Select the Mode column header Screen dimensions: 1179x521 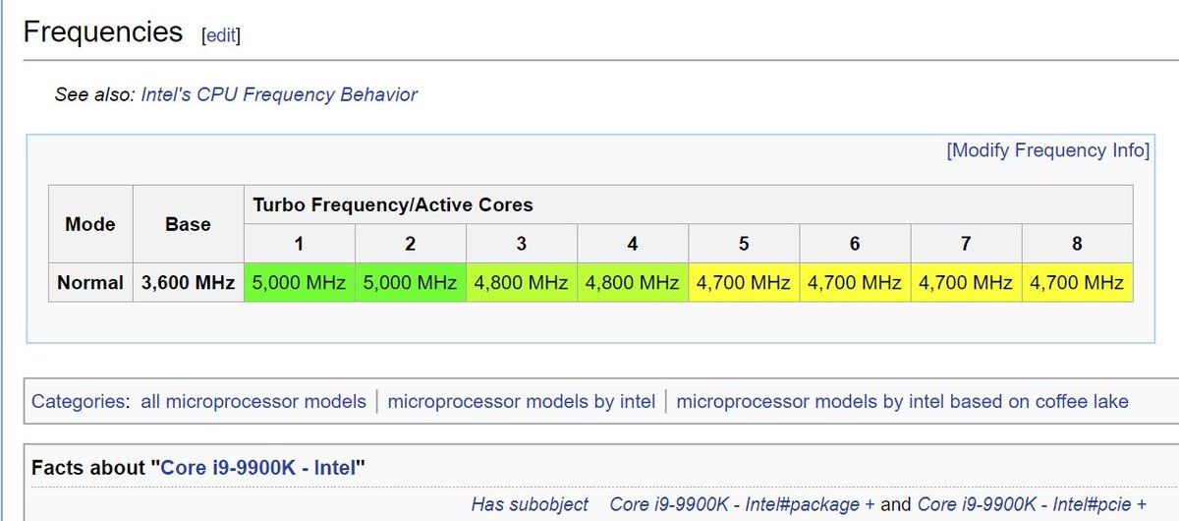[90, 224]
